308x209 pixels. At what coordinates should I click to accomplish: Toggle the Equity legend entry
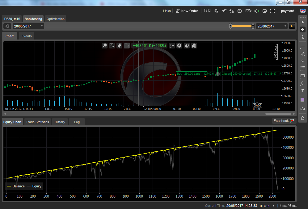[34, 186]
